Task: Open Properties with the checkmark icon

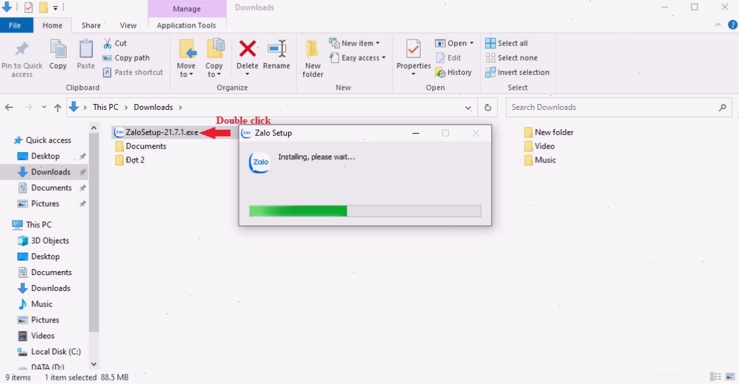Action: (413, 49)
